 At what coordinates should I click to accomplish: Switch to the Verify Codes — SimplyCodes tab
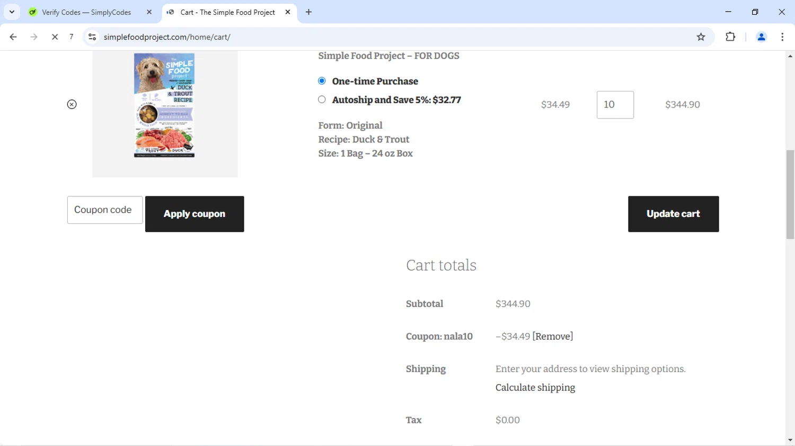point(86,12)
